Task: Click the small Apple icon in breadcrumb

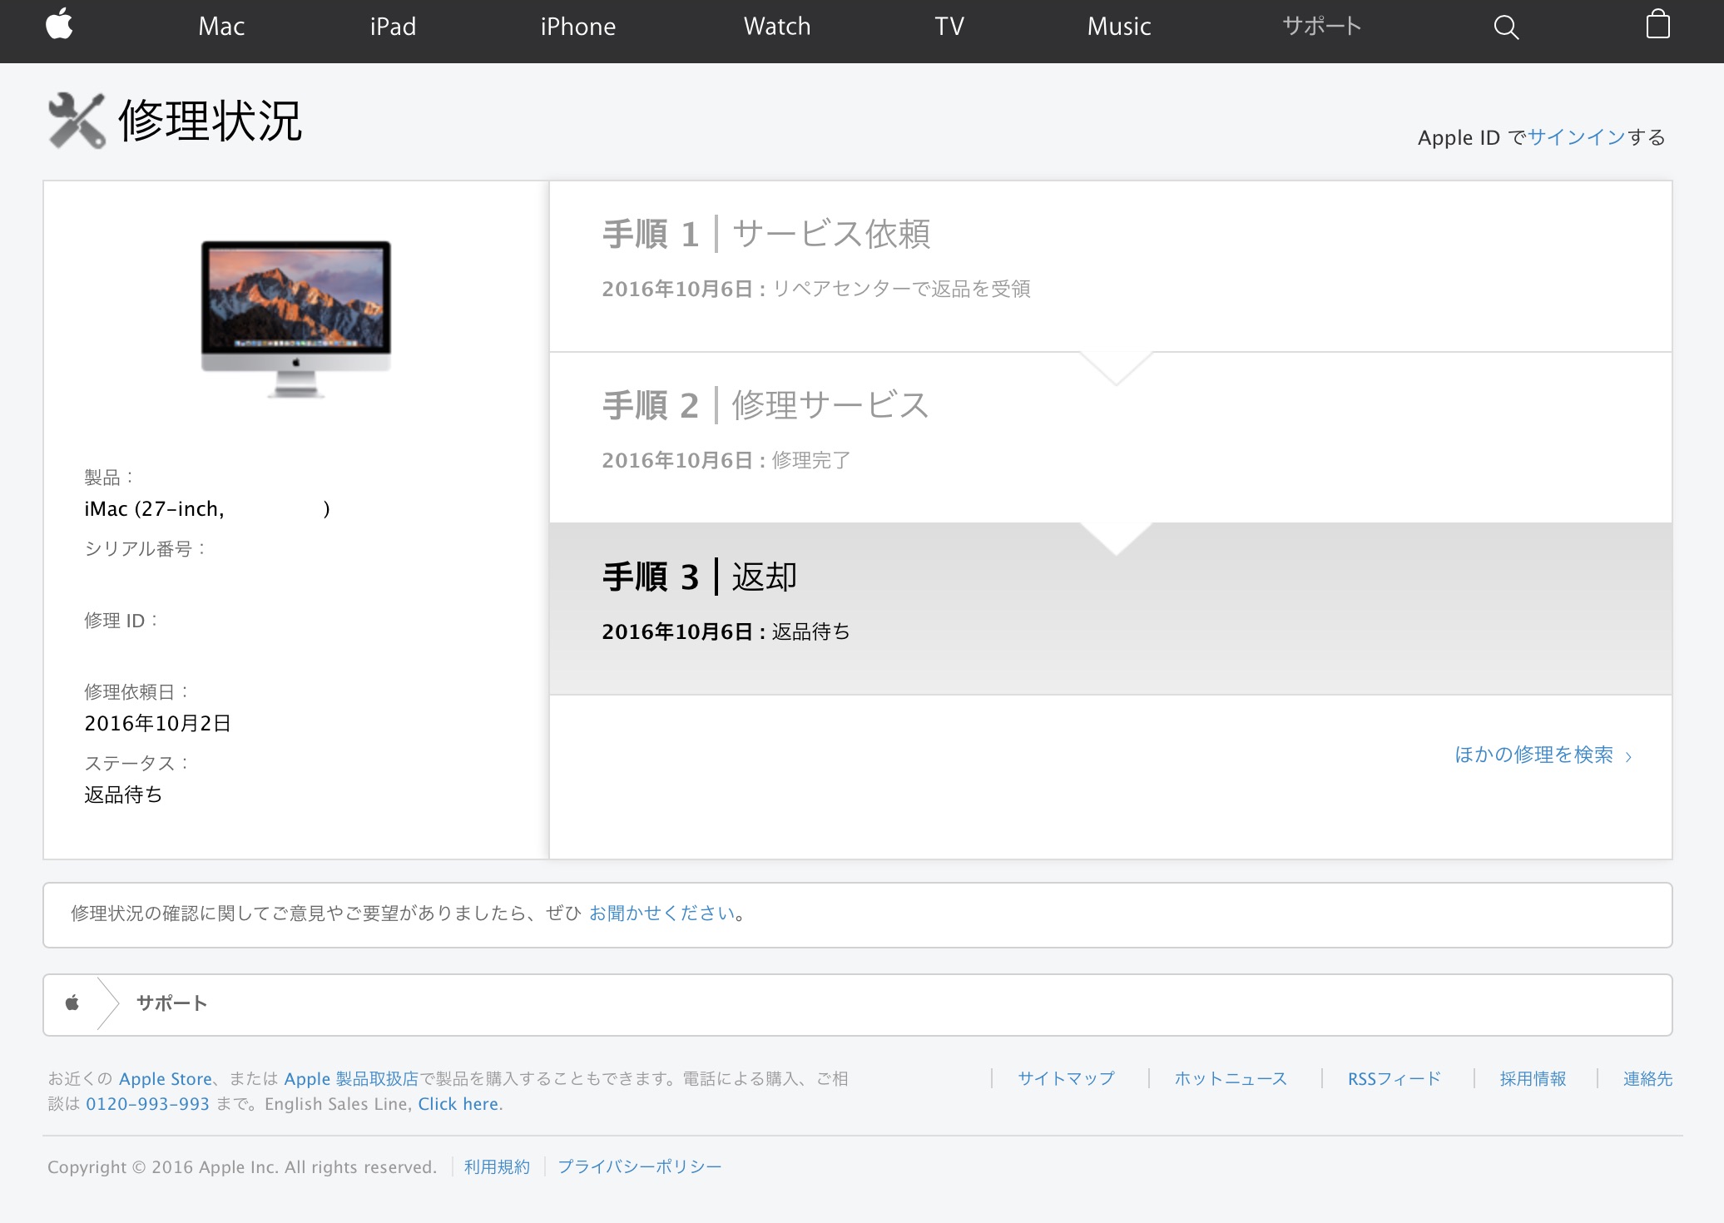Action: [x=72, y=1003]
